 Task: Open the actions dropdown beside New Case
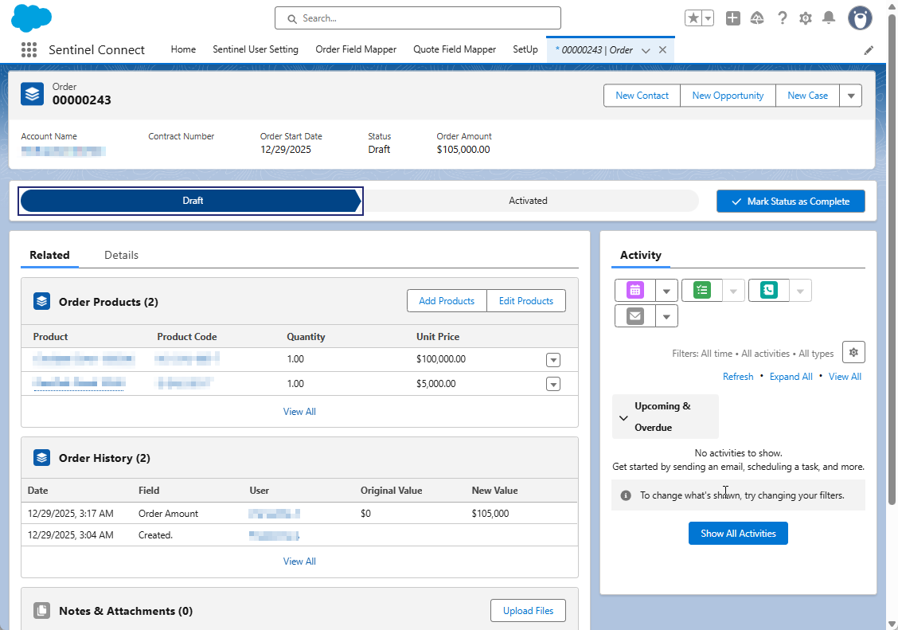(x=850, y=96)
